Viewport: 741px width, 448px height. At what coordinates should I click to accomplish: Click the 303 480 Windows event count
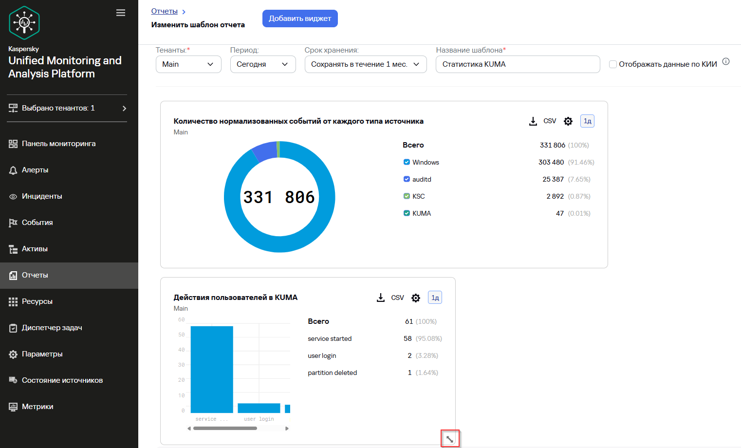(x=551, y=162)
